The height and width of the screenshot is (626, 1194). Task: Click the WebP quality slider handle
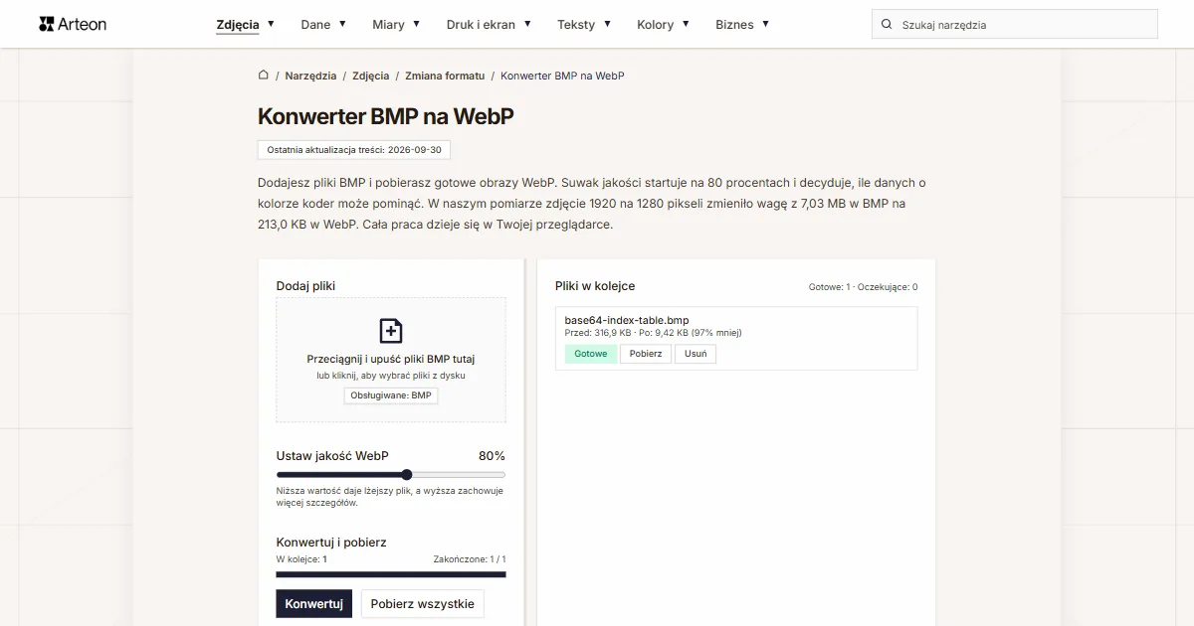pos(407,475)
